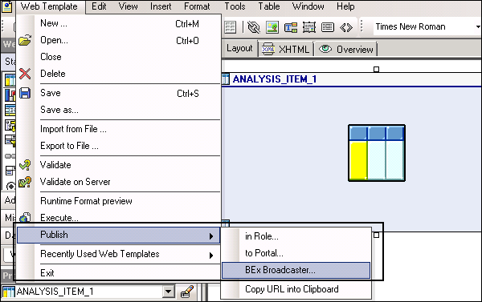
Task: Click the dashed-frame toolbar icon
Action: pos(309,27)
